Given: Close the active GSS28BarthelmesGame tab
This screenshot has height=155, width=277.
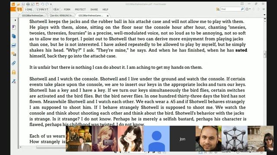Looking at the screenshot, I should (x=108, y=16).
